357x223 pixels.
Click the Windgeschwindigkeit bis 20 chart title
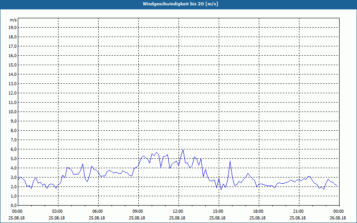coord(180,4)
